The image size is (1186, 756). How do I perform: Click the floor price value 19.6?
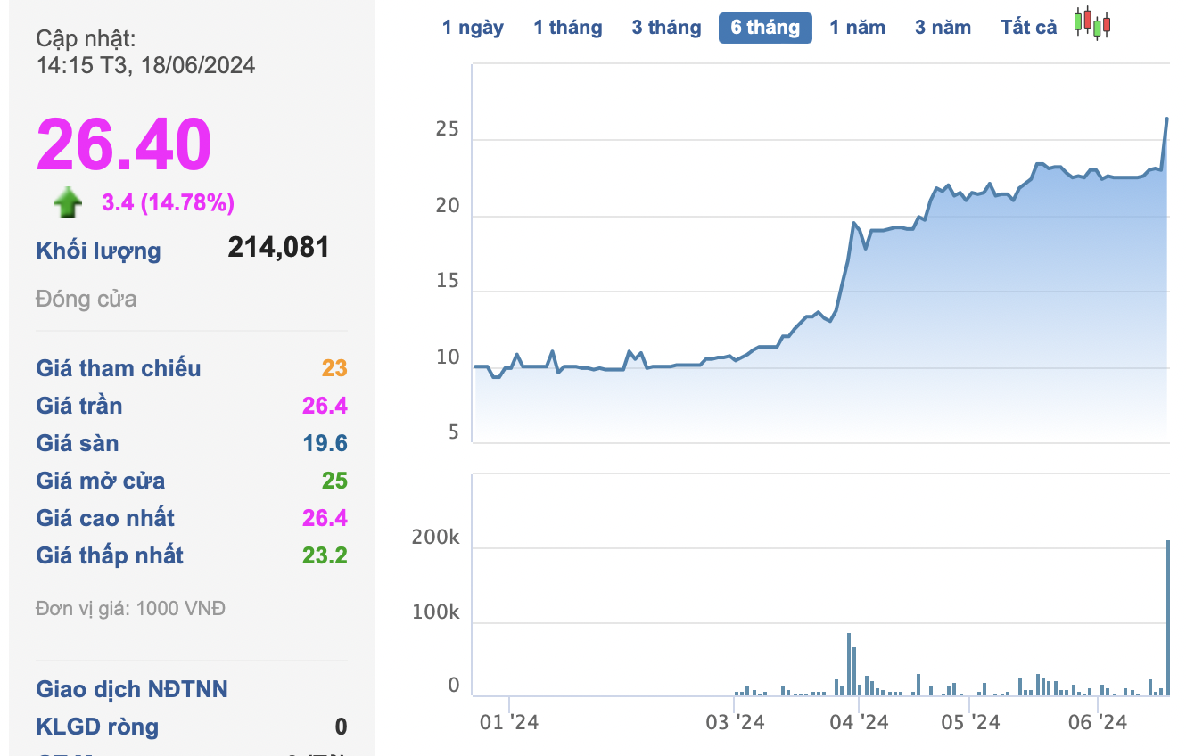[325, 443]
